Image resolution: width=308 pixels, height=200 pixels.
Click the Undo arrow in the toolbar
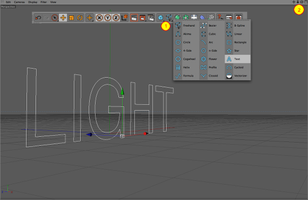38,18
